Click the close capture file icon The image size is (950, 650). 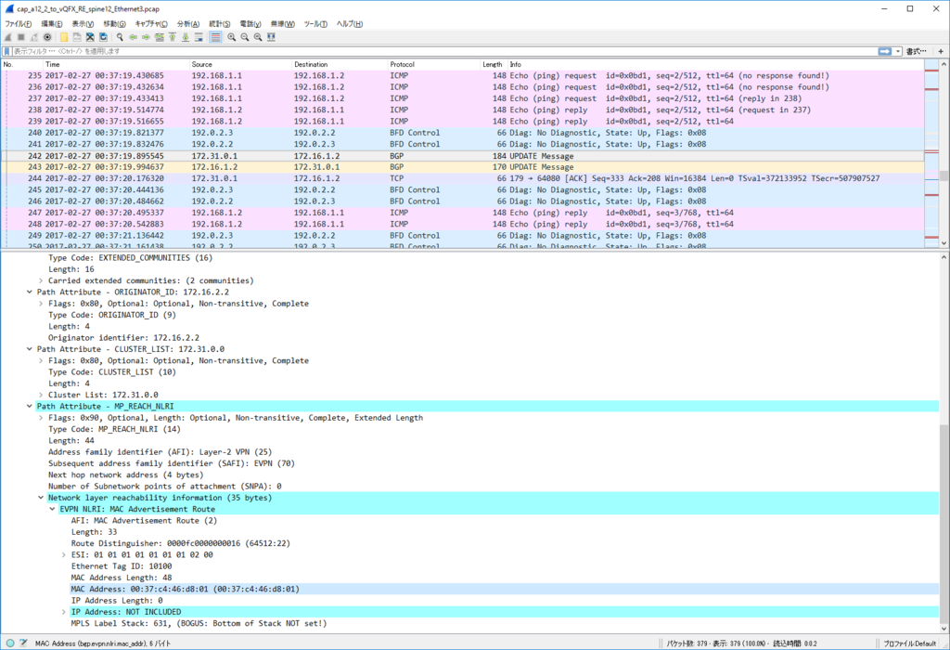90,37
